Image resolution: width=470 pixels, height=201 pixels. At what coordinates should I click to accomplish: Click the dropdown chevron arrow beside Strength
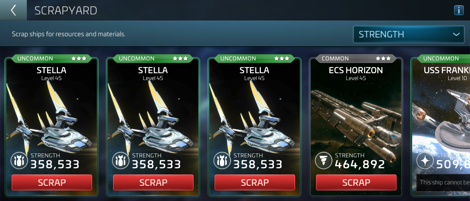[456, 34]
